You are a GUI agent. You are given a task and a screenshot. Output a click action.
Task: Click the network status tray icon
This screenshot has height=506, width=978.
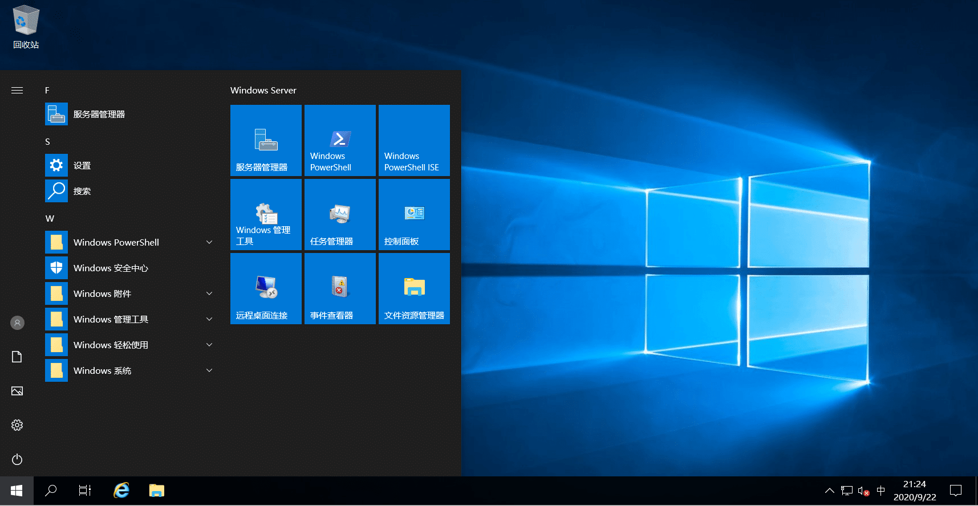point(847,491)
